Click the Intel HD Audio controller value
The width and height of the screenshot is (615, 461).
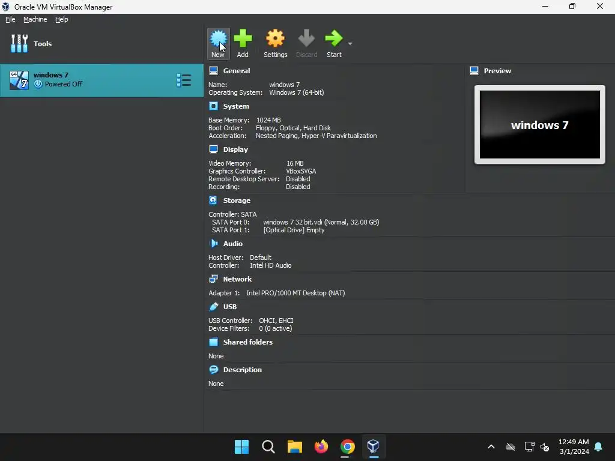click(271, 265)
